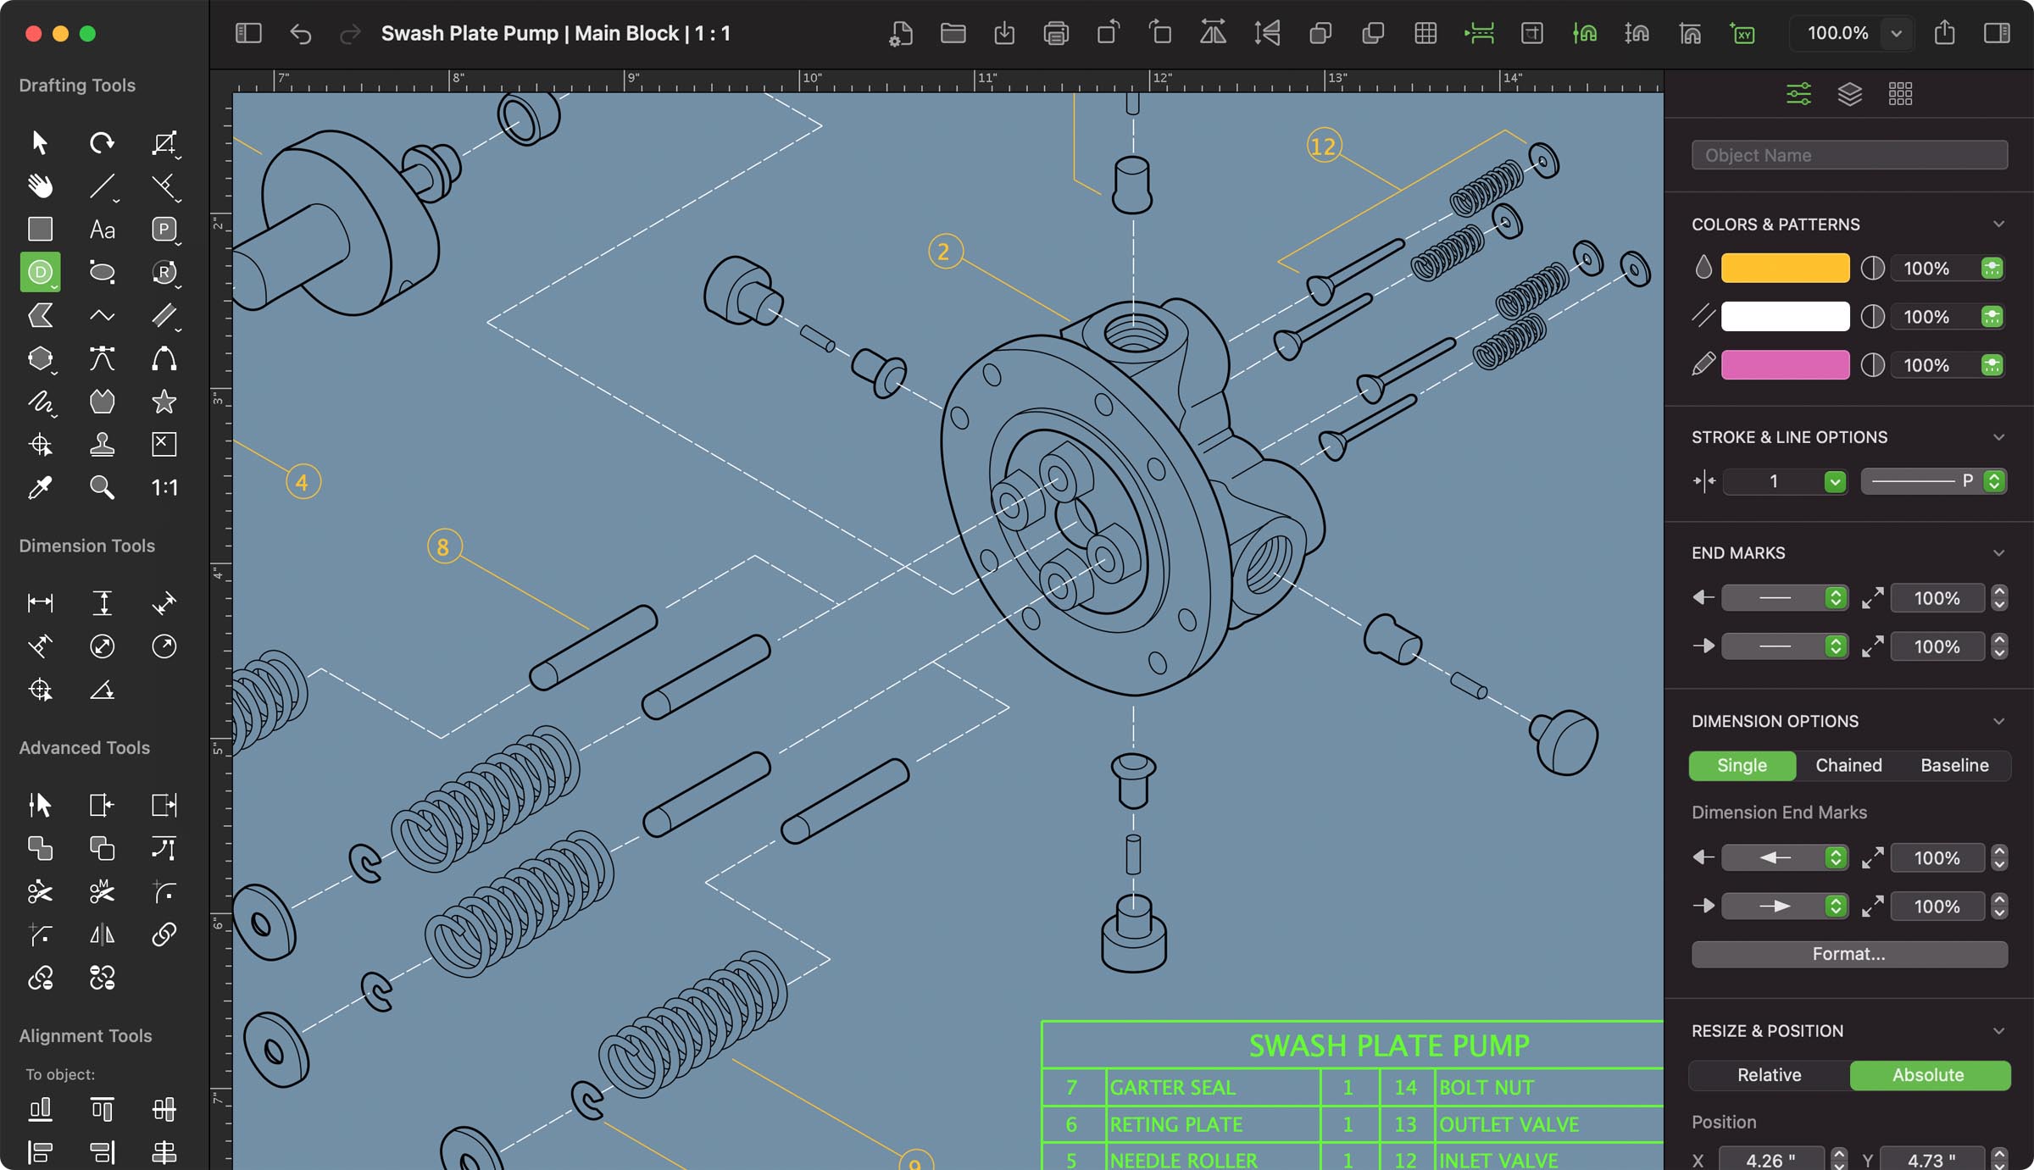Select the Text tool
Screen dimensions: 2034x1170
click(102, 229)
